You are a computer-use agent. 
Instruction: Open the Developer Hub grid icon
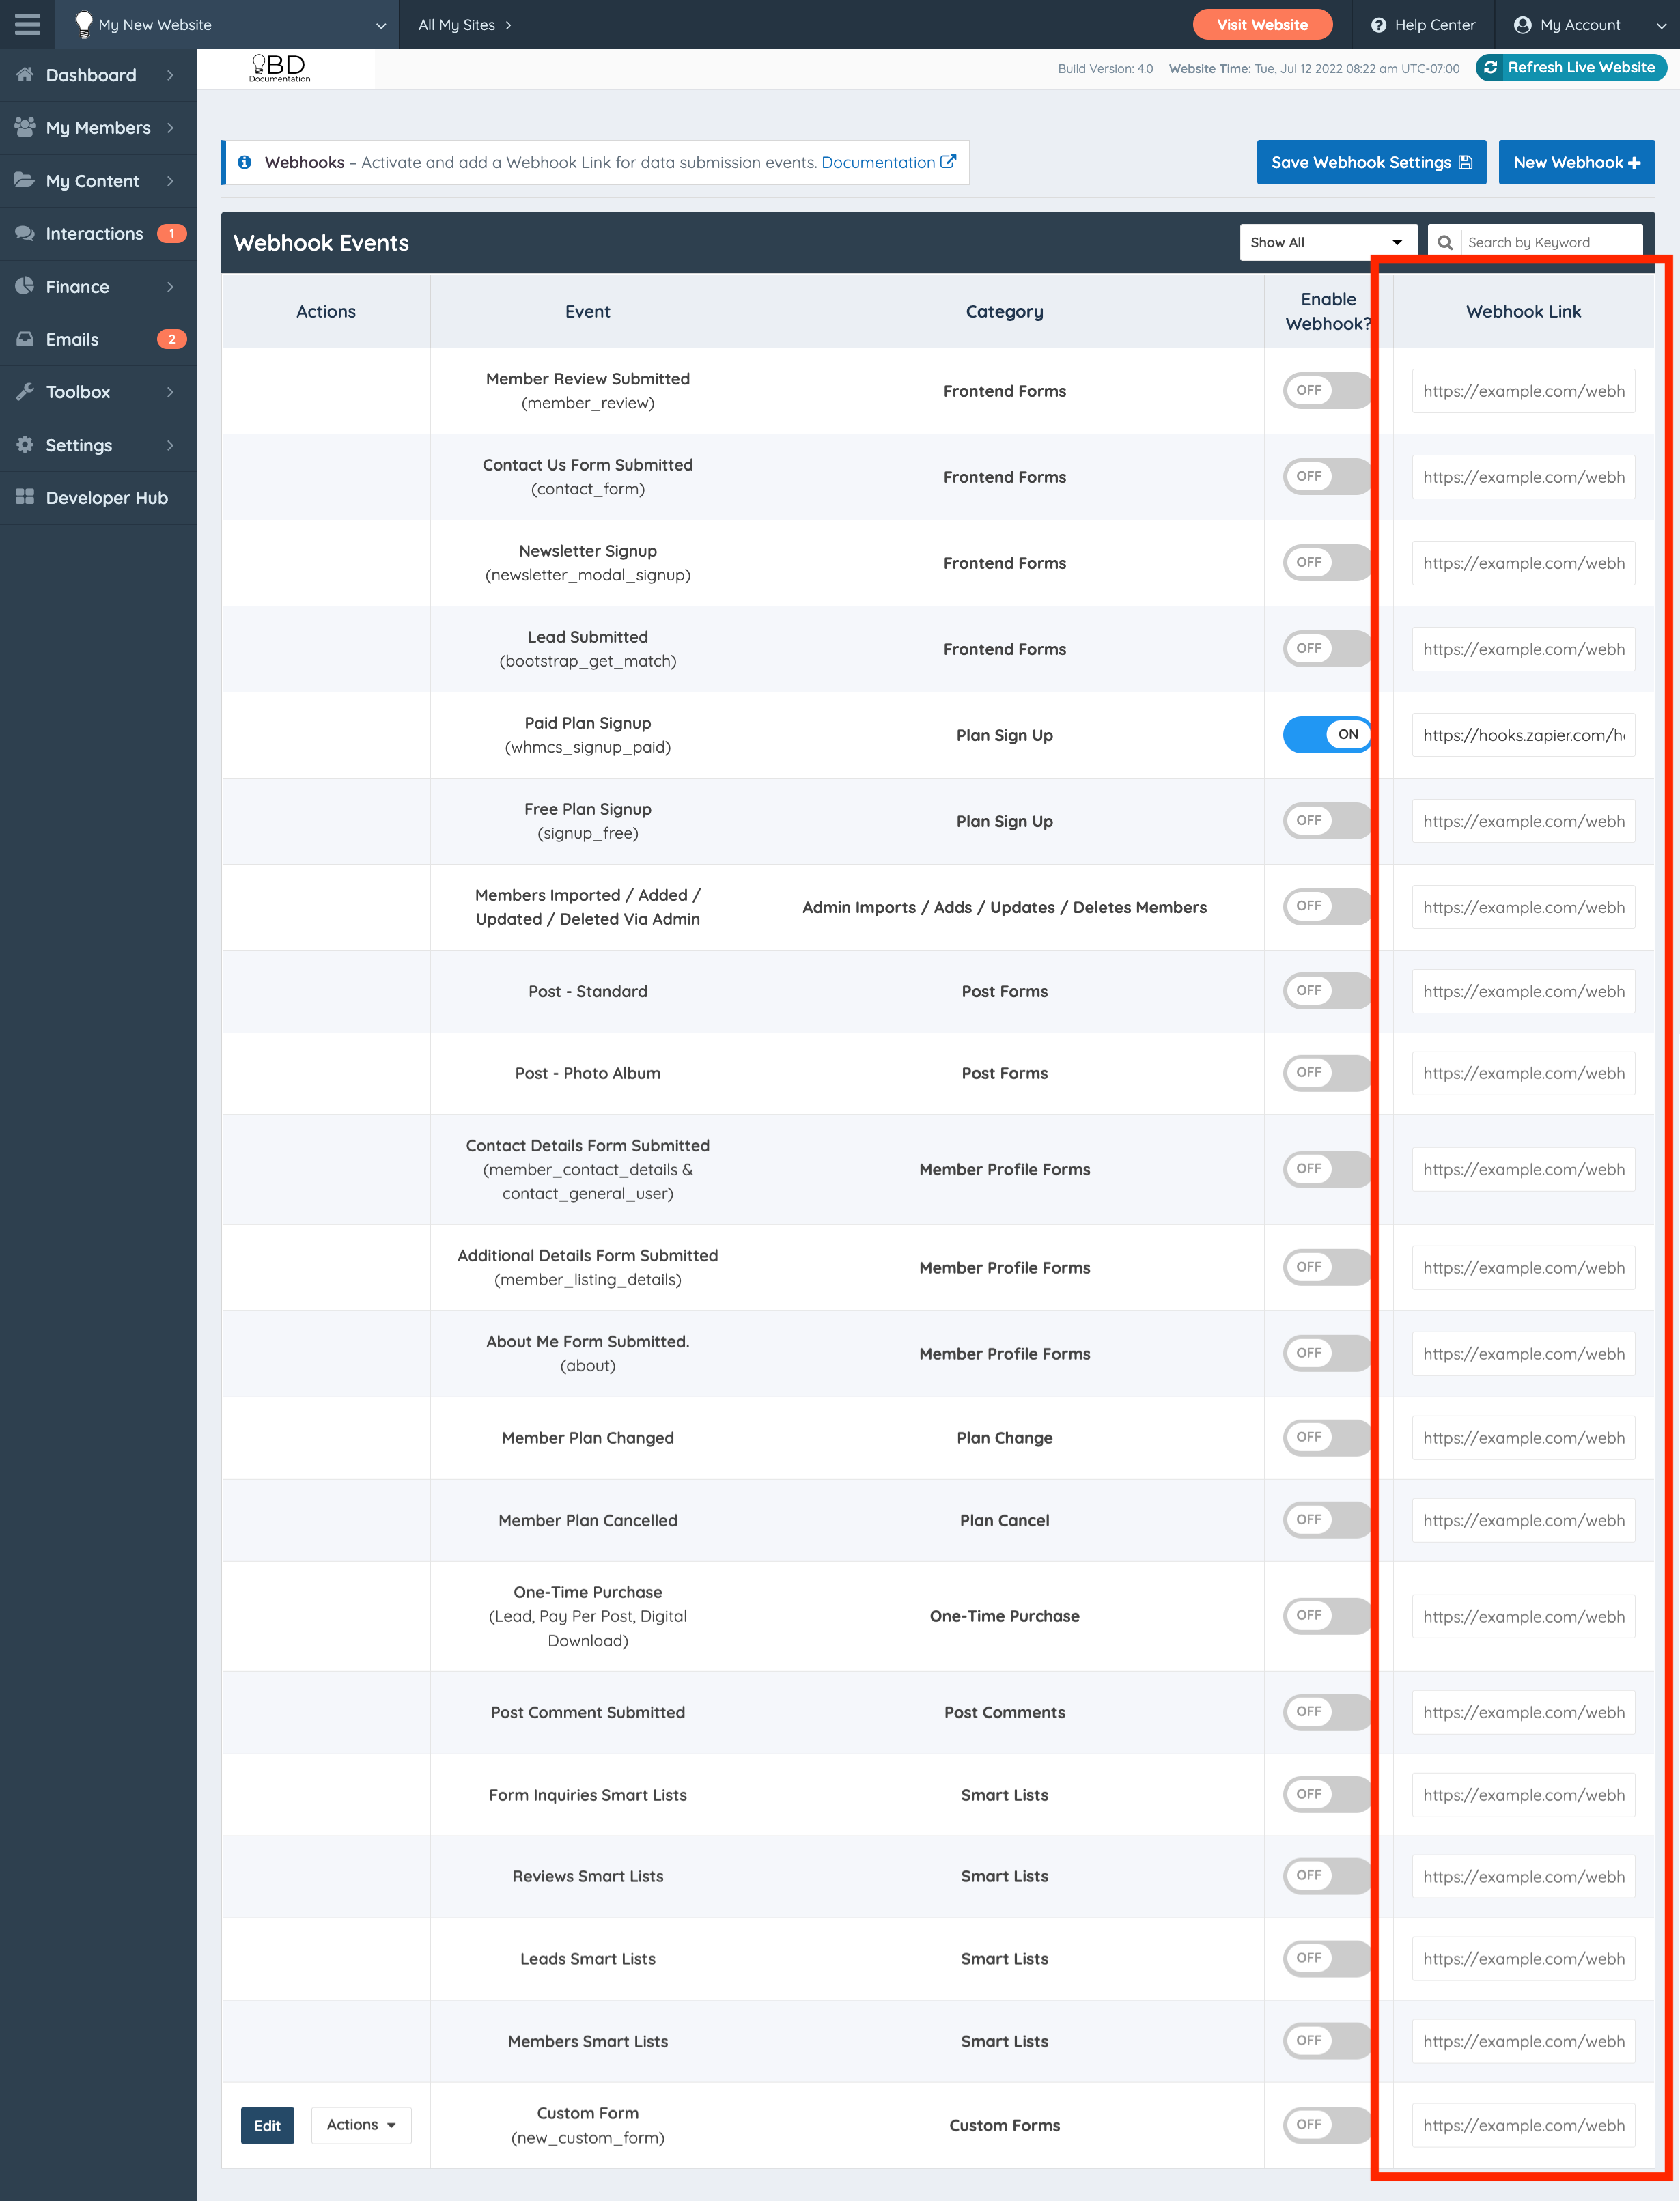tap(24, 497)
